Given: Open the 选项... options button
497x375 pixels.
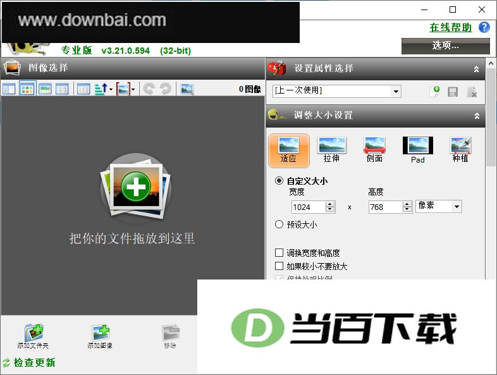Looking at the screenshot, I should pyautogui.click(x=445, y=46).
